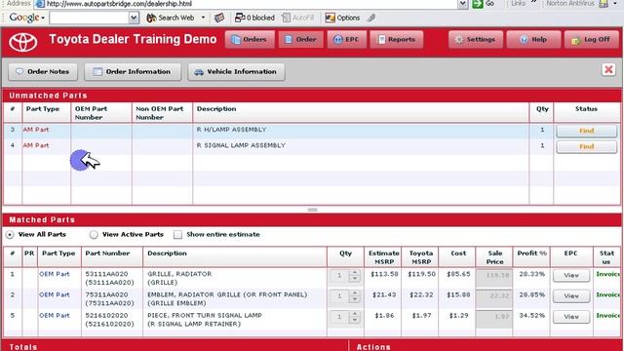This screenshot has height=351, width=624.
Task: Click the Invoice status for GRILLE row
Action: (x=607, y=274)
